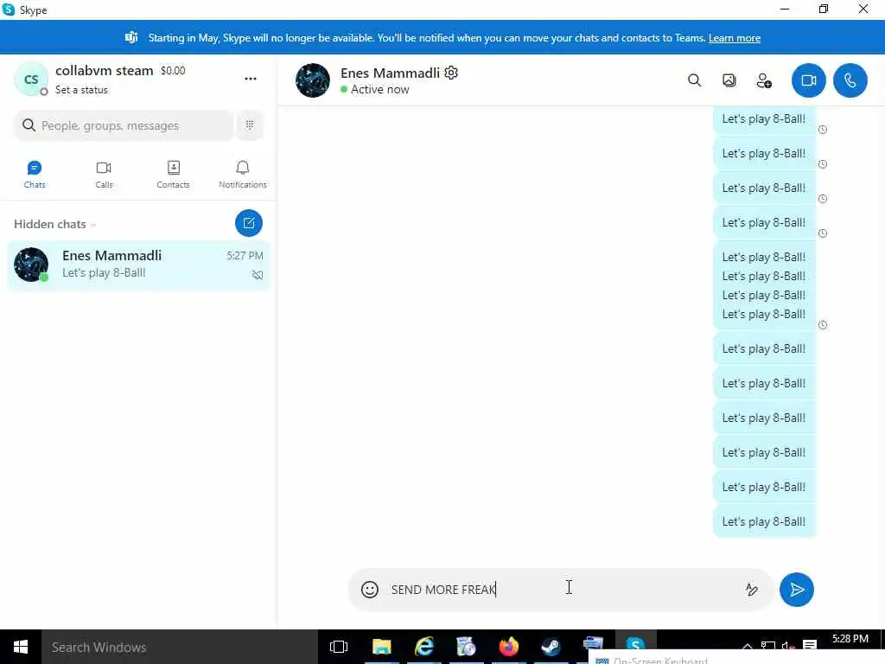The width and height of the screenshot is (885, 664).
Task: Click the last Let's play 8-Ball! message
Action: pyautogui.click(x=764, y=521)
